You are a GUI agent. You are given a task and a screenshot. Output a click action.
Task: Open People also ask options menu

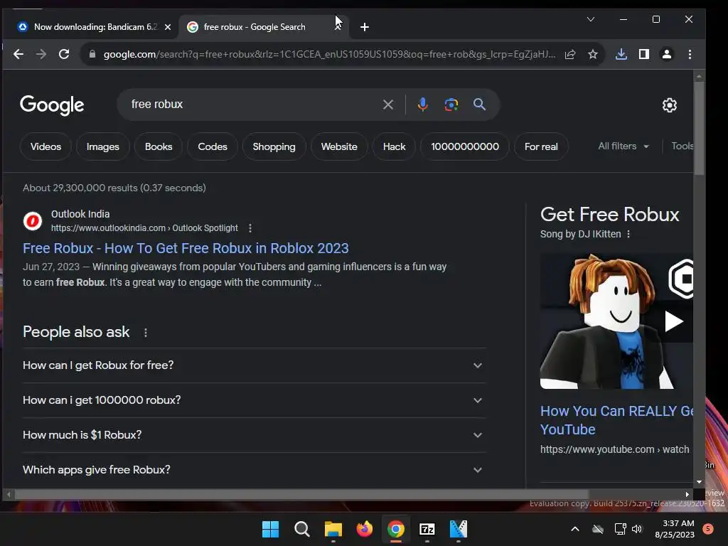tap(145, 333)
